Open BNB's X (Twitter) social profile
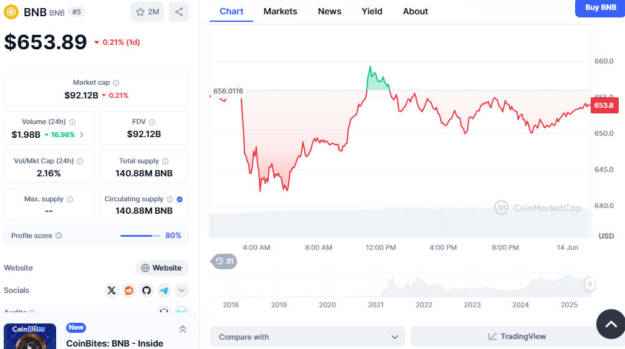This screenshot has height=349, width=625. coord(112,290)
